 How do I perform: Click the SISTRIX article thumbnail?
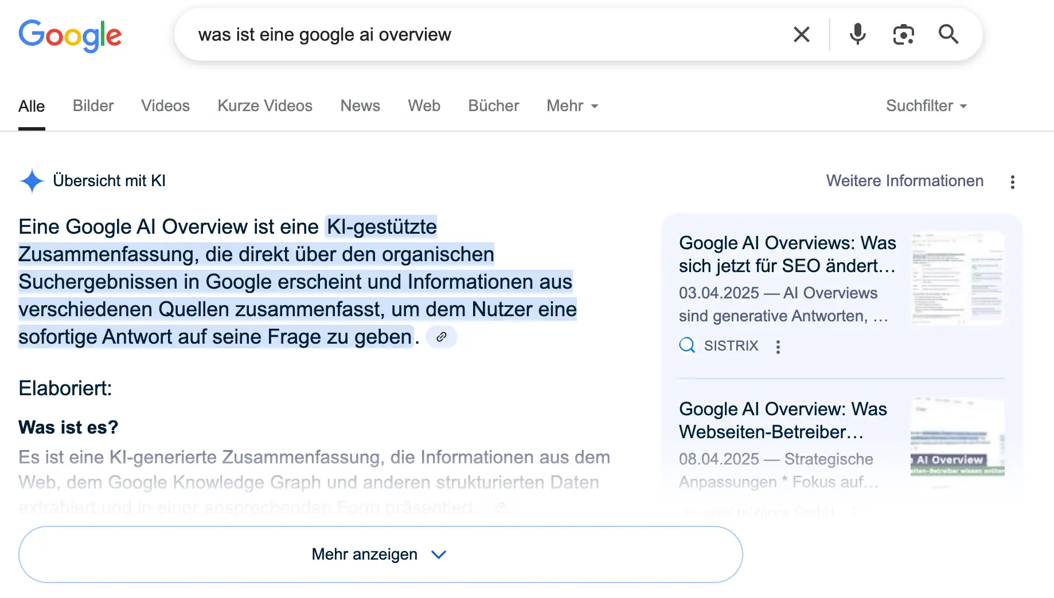pos(958,278)
